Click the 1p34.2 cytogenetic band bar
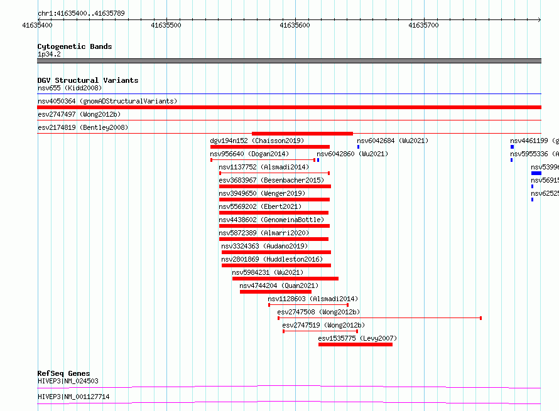This screenshot has width=559, height=411. [289, 61]
